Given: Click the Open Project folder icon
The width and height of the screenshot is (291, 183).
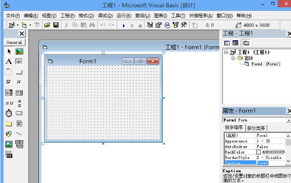Looking at the screenshot, I should tap(47, 25).
